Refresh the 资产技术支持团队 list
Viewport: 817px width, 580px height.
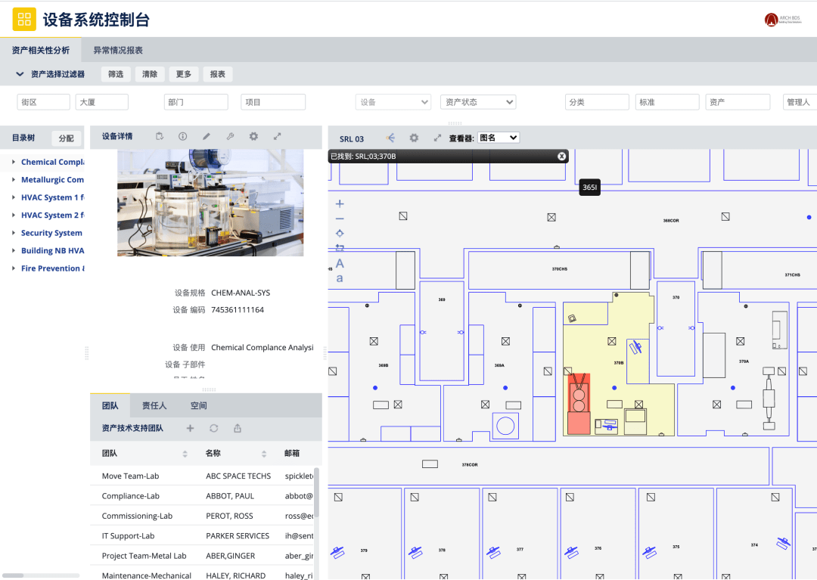click(213, 428)
